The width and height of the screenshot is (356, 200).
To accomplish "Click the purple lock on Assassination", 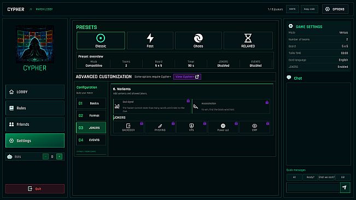I will pos(267,103).
